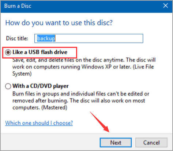Select the 'Like a USB flash drive' radio button
This screenshot has height=151, width=173.
tap(8, 52)
